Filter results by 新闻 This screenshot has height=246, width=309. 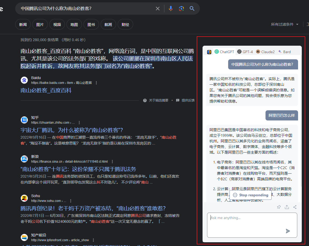click(23, 25)
